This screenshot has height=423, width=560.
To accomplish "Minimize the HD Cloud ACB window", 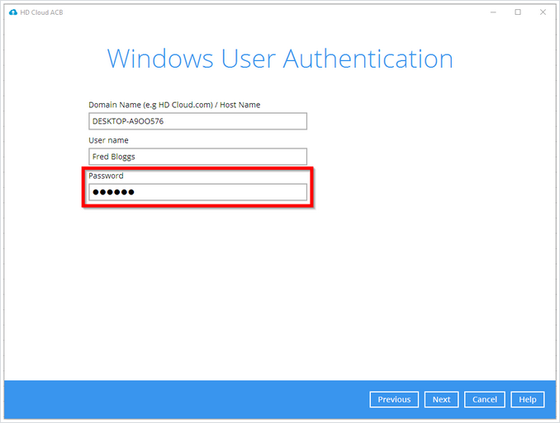I will (493, 12).
